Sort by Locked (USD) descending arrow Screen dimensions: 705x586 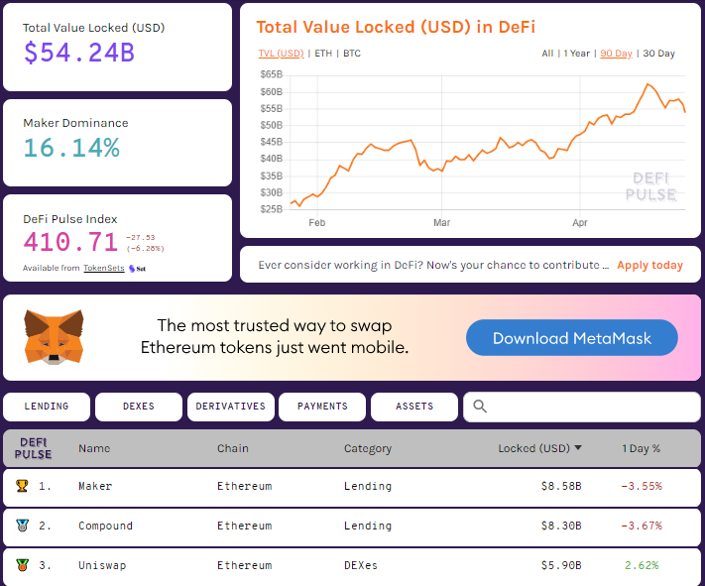[x=578, y=448]
